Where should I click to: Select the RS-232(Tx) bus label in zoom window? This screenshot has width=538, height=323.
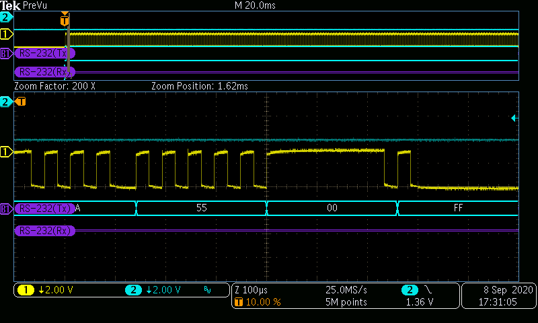[x=45, y=208]
